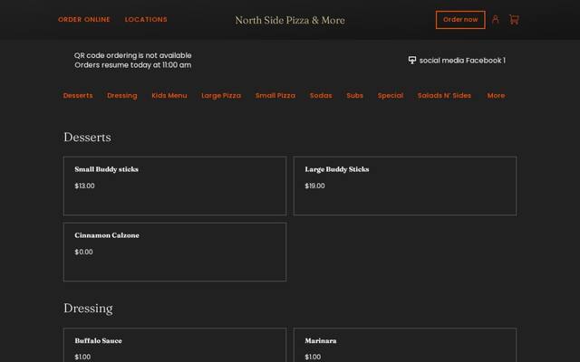The image size is (580, 362).
Task: Click the $0.00 price text
Action: coord(83,252)
